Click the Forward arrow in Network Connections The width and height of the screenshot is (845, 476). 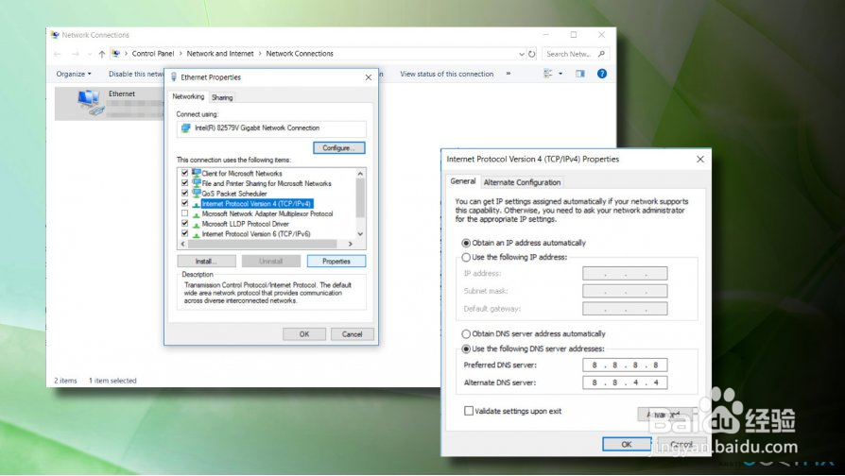coord(76,54)
